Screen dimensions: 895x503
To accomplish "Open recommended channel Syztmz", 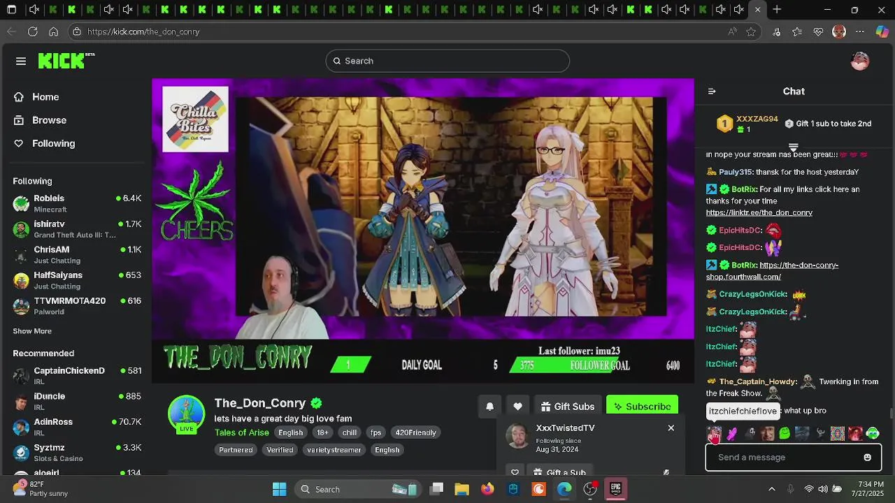I will click(x=77, y=453).
